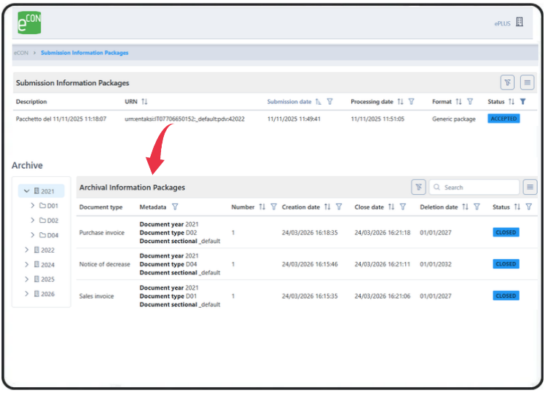Go to eCON breadcrumb root
The height and width of the screenshot is (393, 545).
[x=21, y=53]
